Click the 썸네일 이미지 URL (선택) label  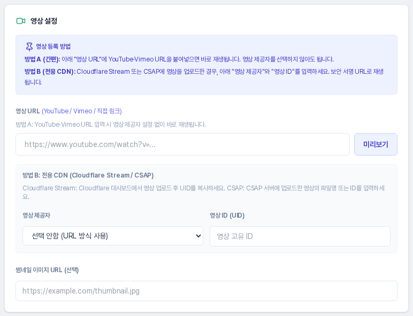click(x=47, y=270)
